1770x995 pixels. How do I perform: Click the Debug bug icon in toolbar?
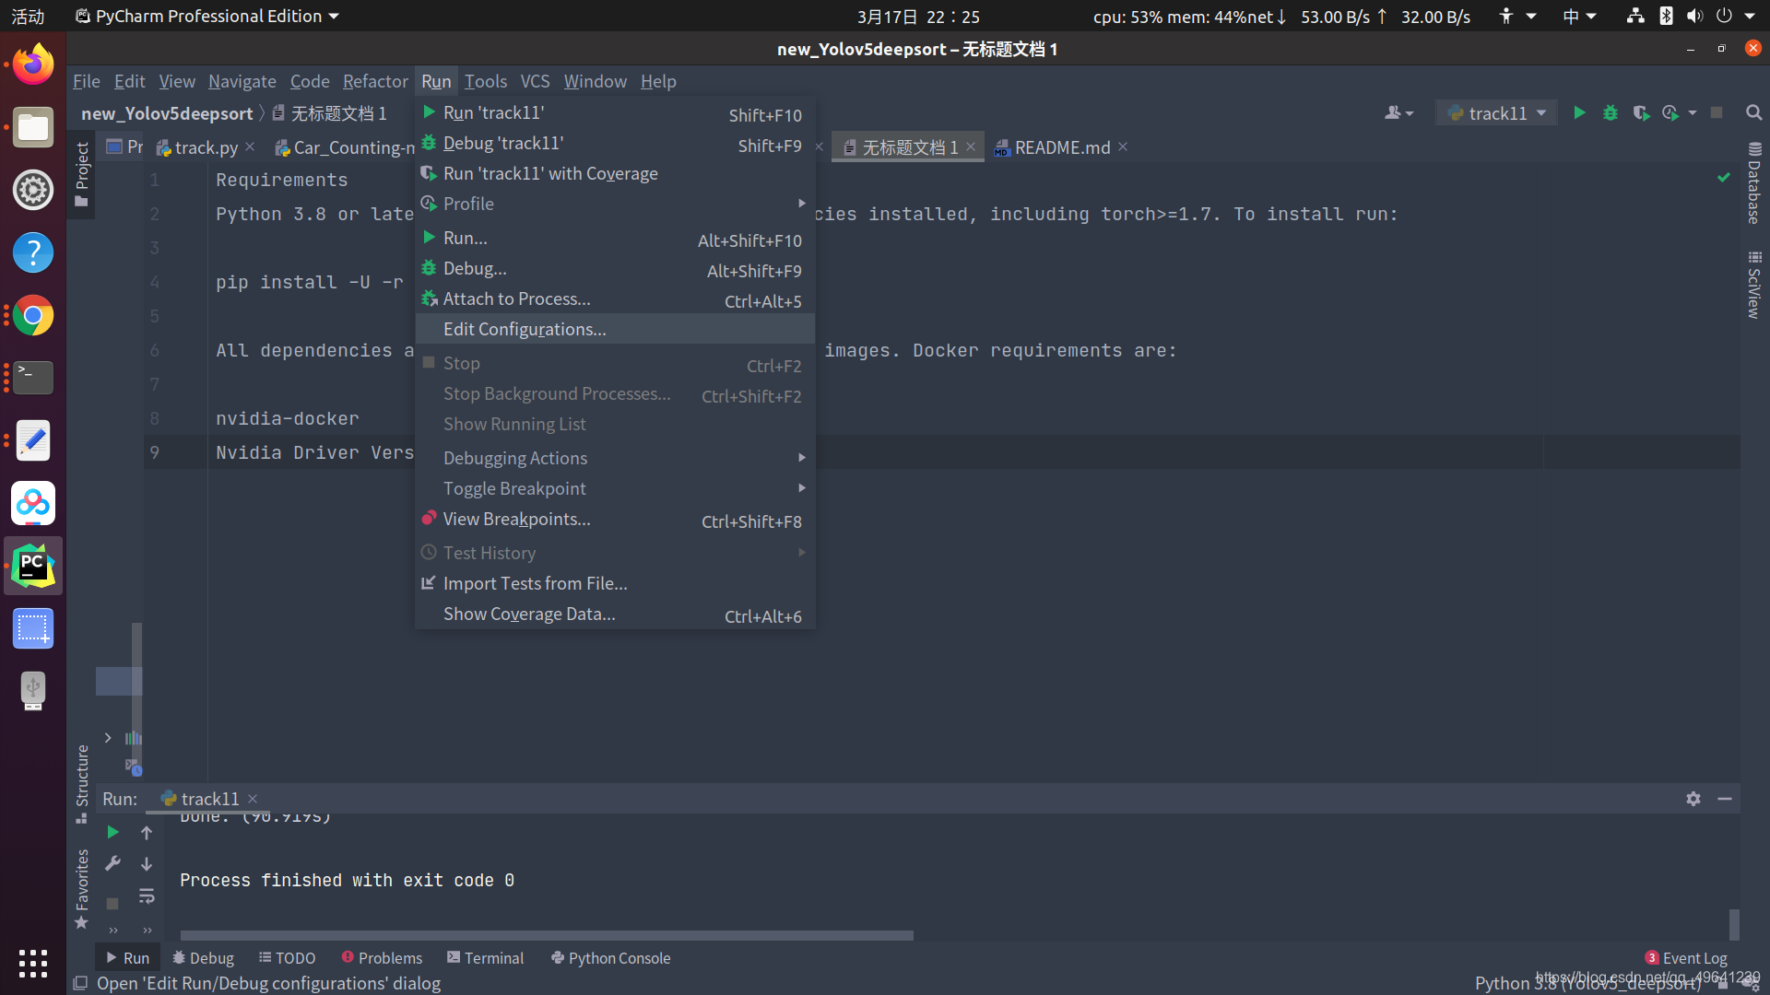[x=1611, y=112]
